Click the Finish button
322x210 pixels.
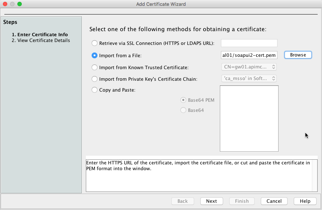[242, 201]
